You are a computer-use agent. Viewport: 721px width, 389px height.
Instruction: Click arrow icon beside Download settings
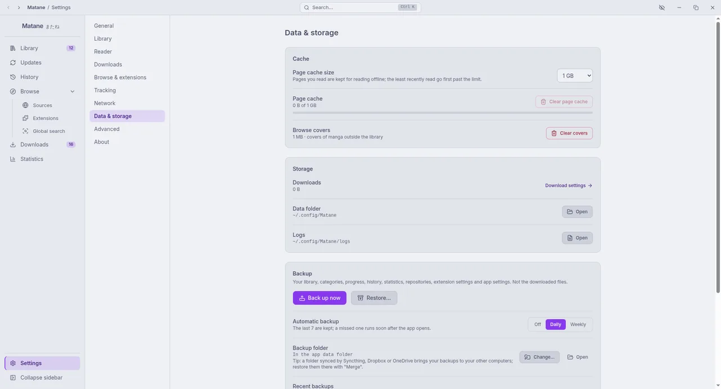point(590,185)
